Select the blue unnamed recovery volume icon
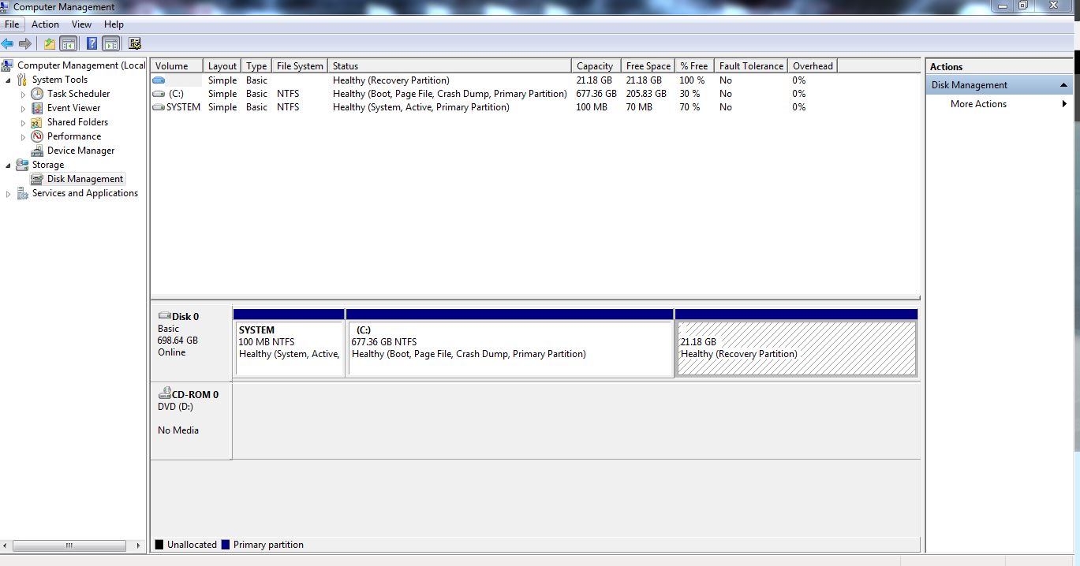The image size is (1080, 566). (159, 80)
